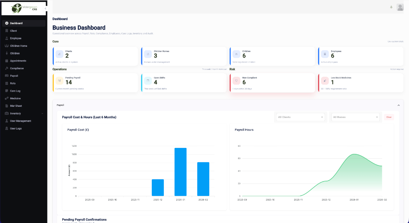
Task: Go to Appointments page
Action: (24, 61)
